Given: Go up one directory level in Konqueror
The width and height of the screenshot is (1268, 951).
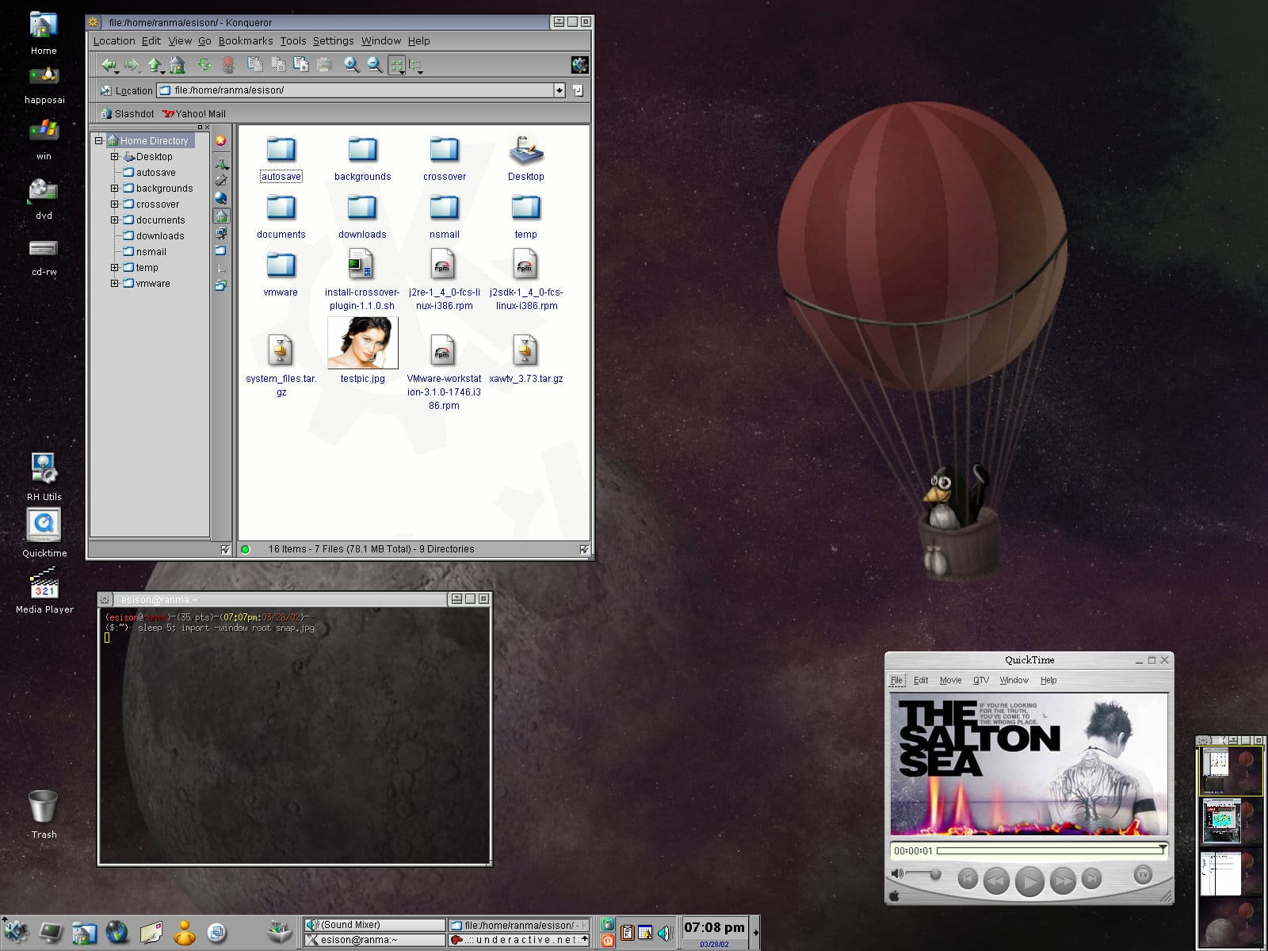Looking at the screenshot, I should 155,65.
